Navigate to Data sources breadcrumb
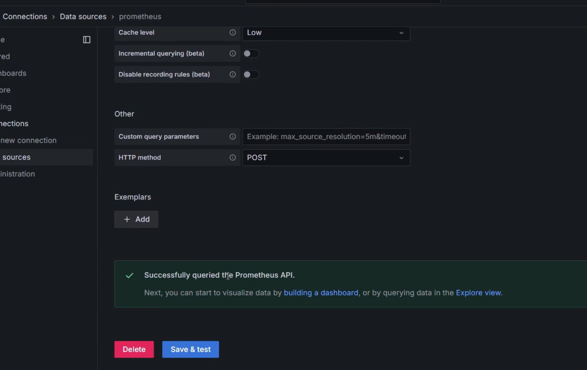This screenshot has height=370, width=587. [83, 17]
